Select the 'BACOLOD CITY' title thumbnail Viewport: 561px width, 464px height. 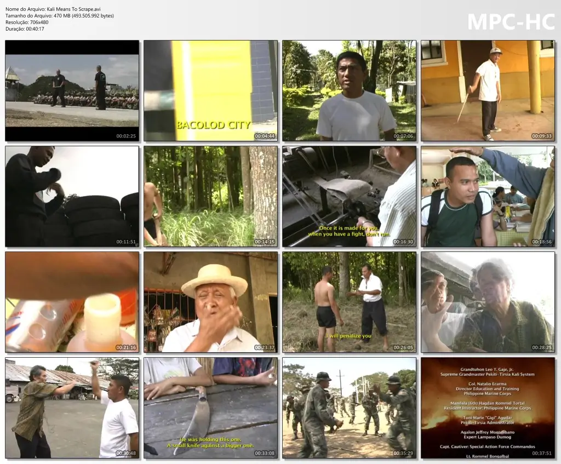210,90
